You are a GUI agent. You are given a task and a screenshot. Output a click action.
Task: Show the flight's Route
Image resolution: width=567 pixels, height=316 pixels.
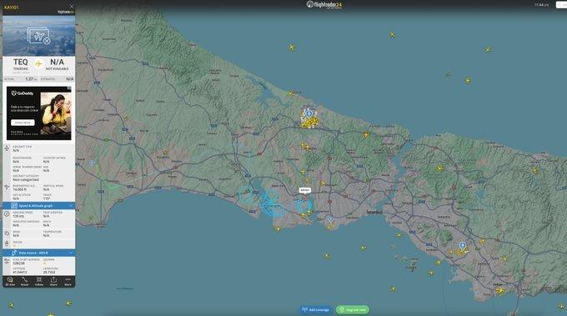[24, 281]
